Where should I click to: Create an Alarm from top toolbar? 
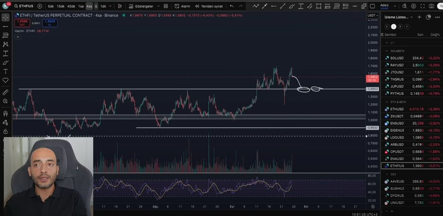tap(182, 6)
